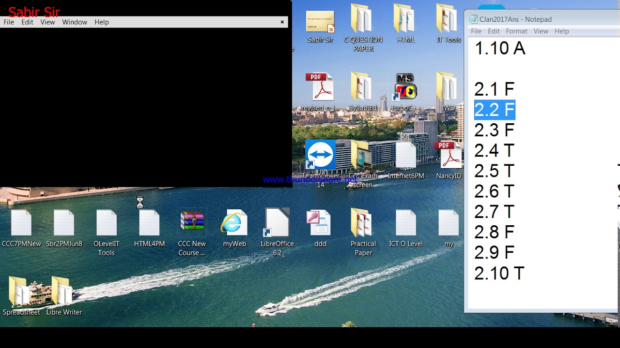This screenshot has height=348, width=620.
Task: Open the myWeb Internet Explorer file
Action: 234,228
